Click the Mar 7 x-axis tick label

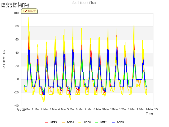pos(82,109)
